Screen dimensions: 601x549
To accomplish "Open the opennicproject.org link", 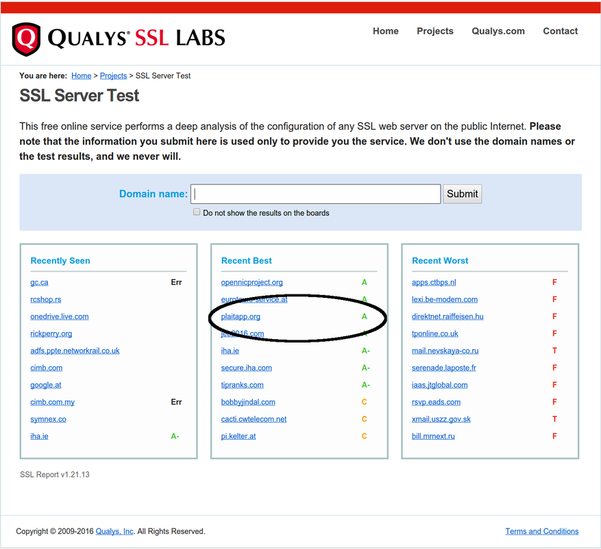I will (x=252, y=282).
